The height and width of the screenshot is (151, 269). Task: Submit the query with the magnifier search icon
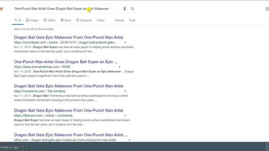[x=132, y=9]
